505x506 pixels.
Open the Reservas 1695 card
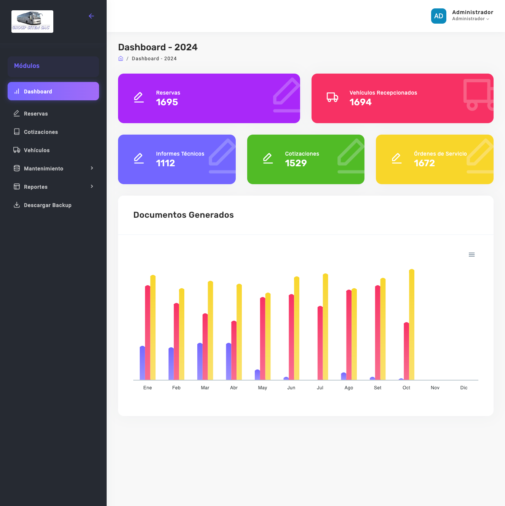pos(209,98)
